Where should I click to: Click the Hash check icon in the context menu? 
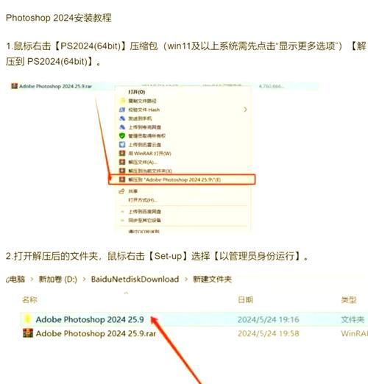[122, 110]
